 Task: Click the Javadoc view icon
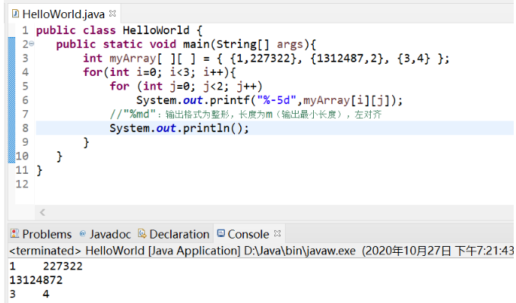click(83, 234)
